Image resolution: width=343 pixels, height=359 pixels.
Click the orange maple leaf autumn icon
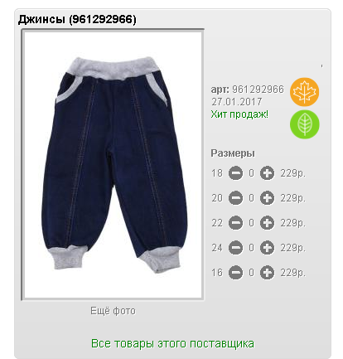304,92
